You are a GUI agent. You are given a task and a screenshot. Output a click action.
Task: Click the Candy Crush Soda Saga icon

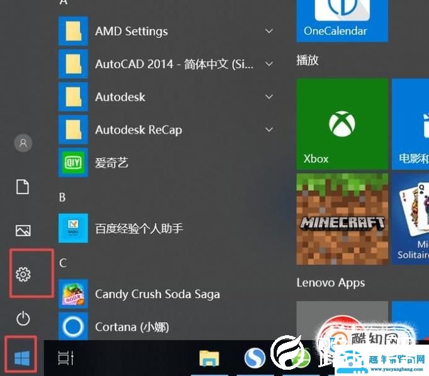coord(73,294)
